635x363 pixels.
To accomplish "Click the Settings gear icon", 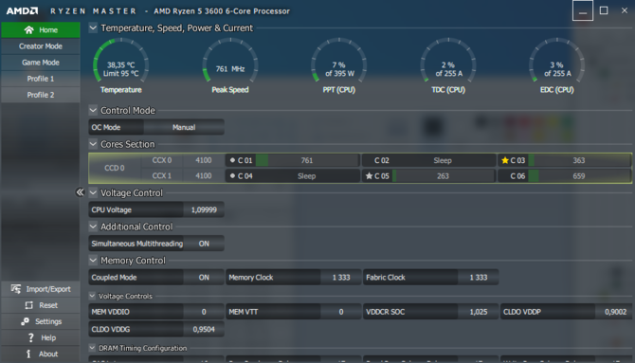I will click(25, 321).
